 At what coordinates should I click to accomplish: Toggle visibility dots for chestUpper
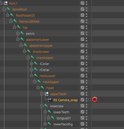(x=86, y=57)
